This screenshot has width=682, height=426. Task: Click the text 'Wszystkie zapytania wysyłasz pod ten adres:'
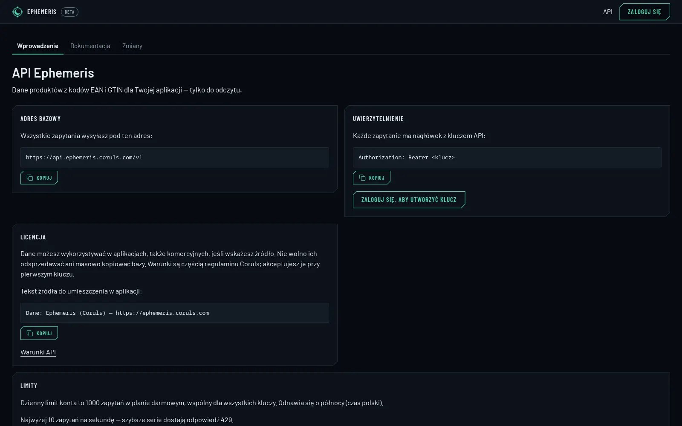tap(87, 135)
